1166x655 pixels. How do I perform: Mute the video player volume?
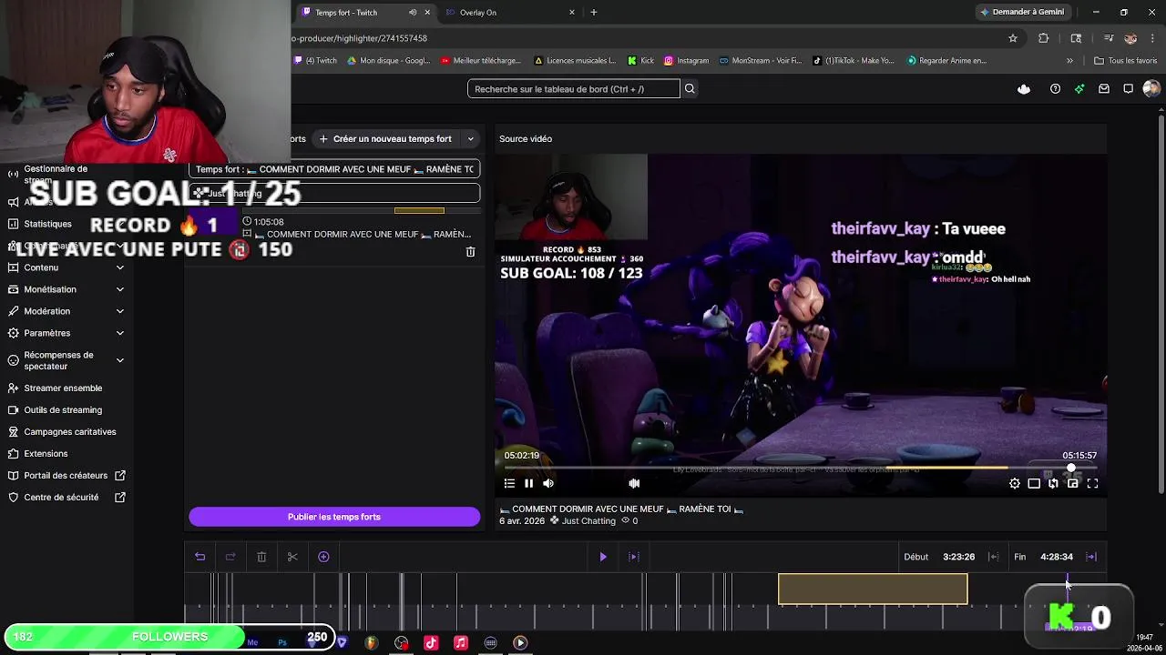[548, 484]
